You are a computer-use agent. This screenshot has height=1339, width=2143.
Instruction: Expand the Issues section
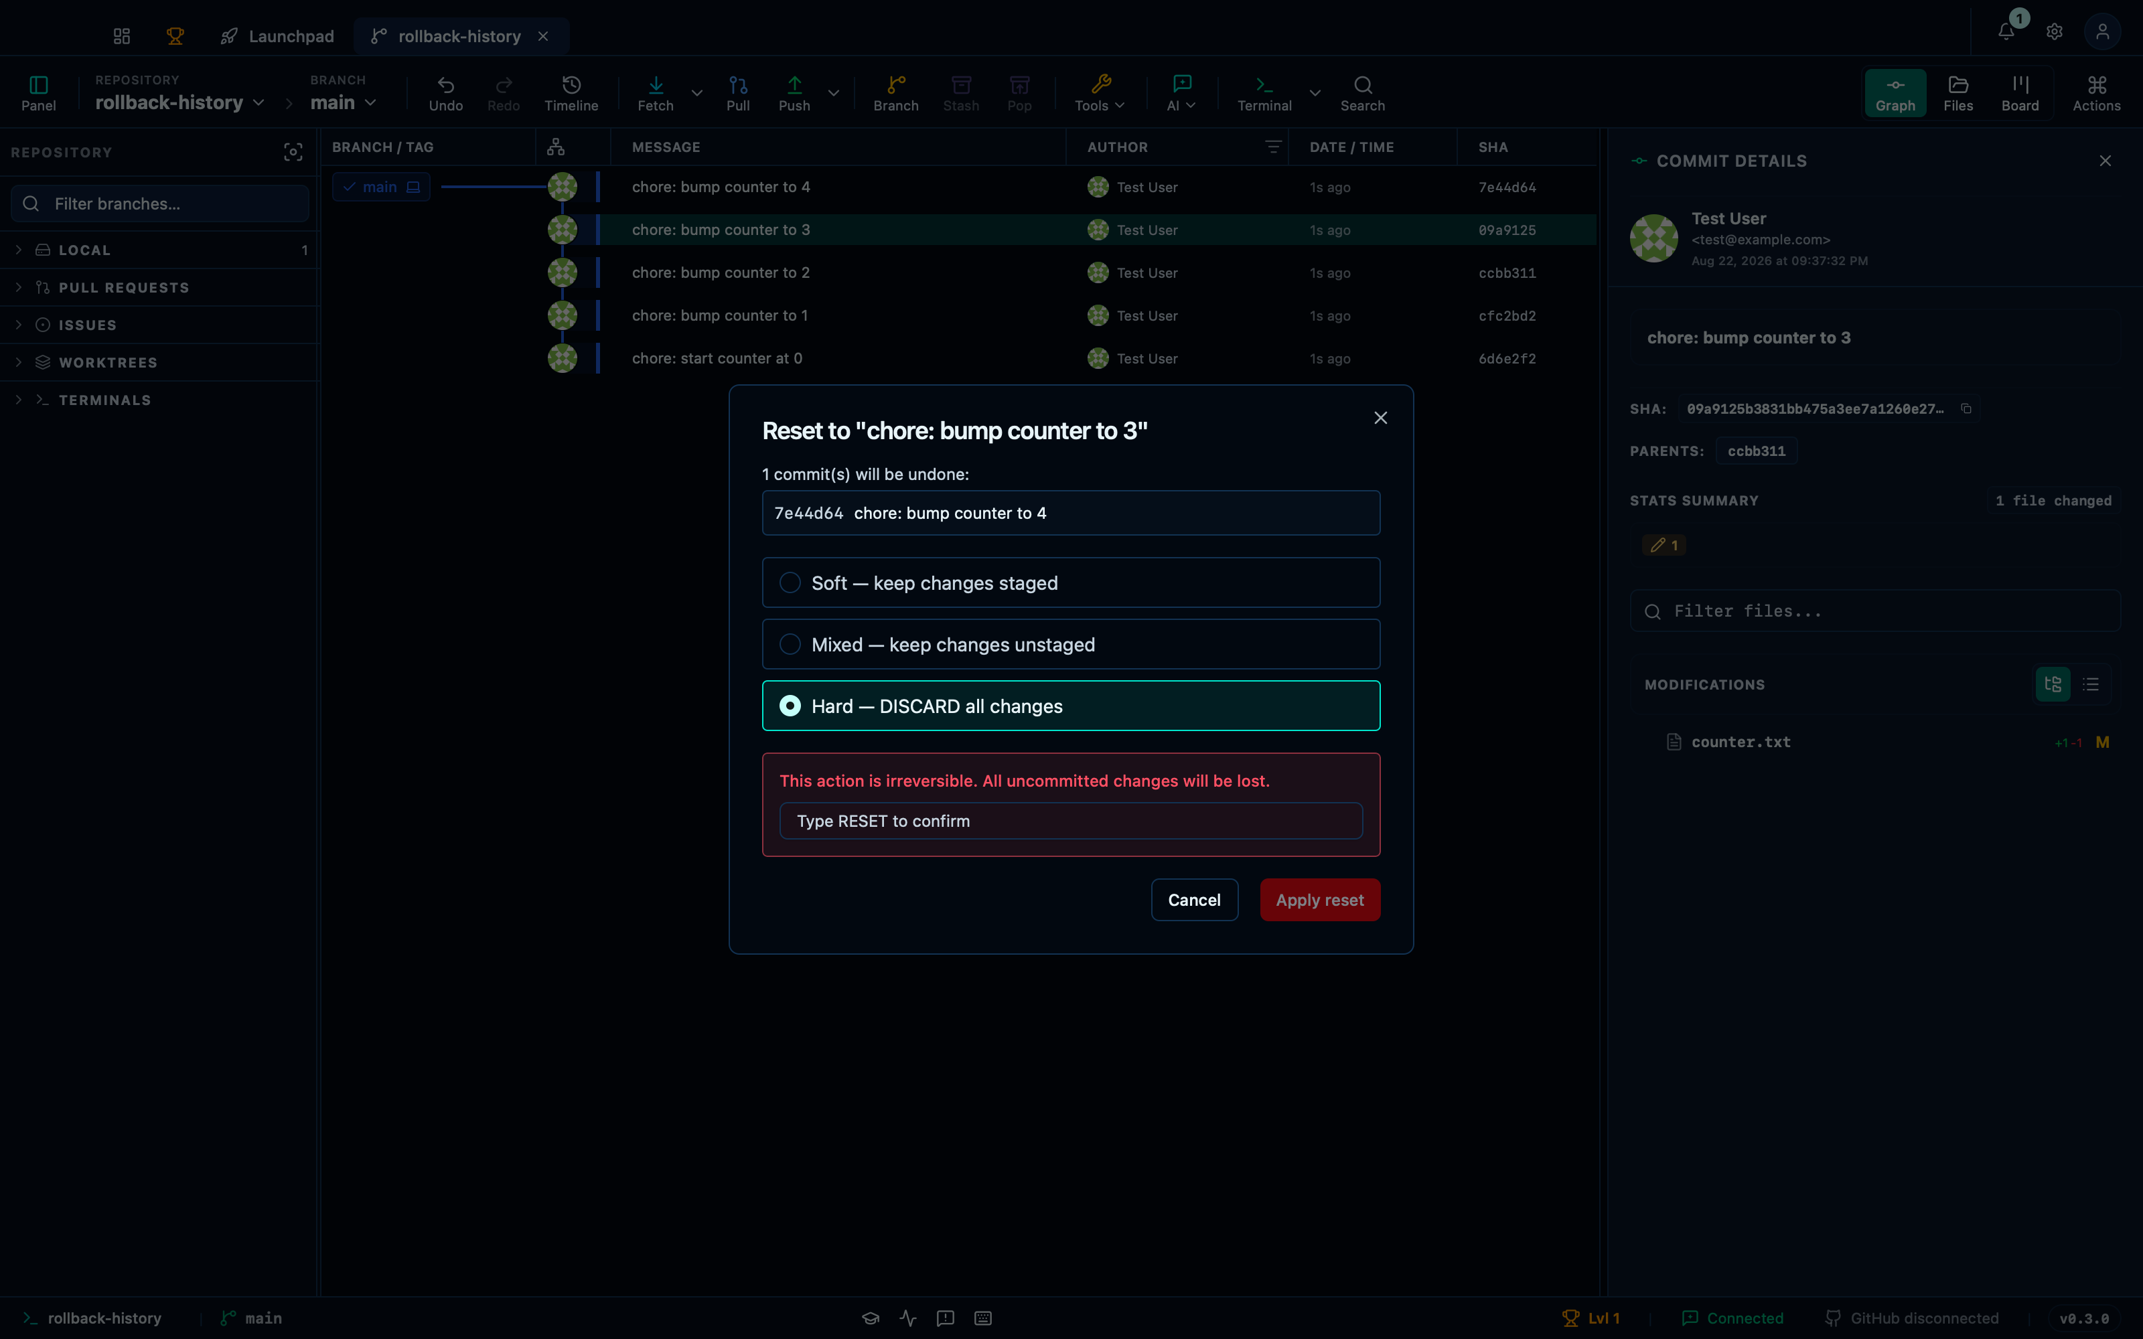click(x=159, y=325)
